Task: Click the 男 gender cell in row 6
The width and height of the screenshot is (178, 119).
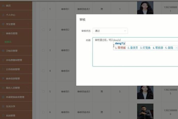Action: [102, 112]
